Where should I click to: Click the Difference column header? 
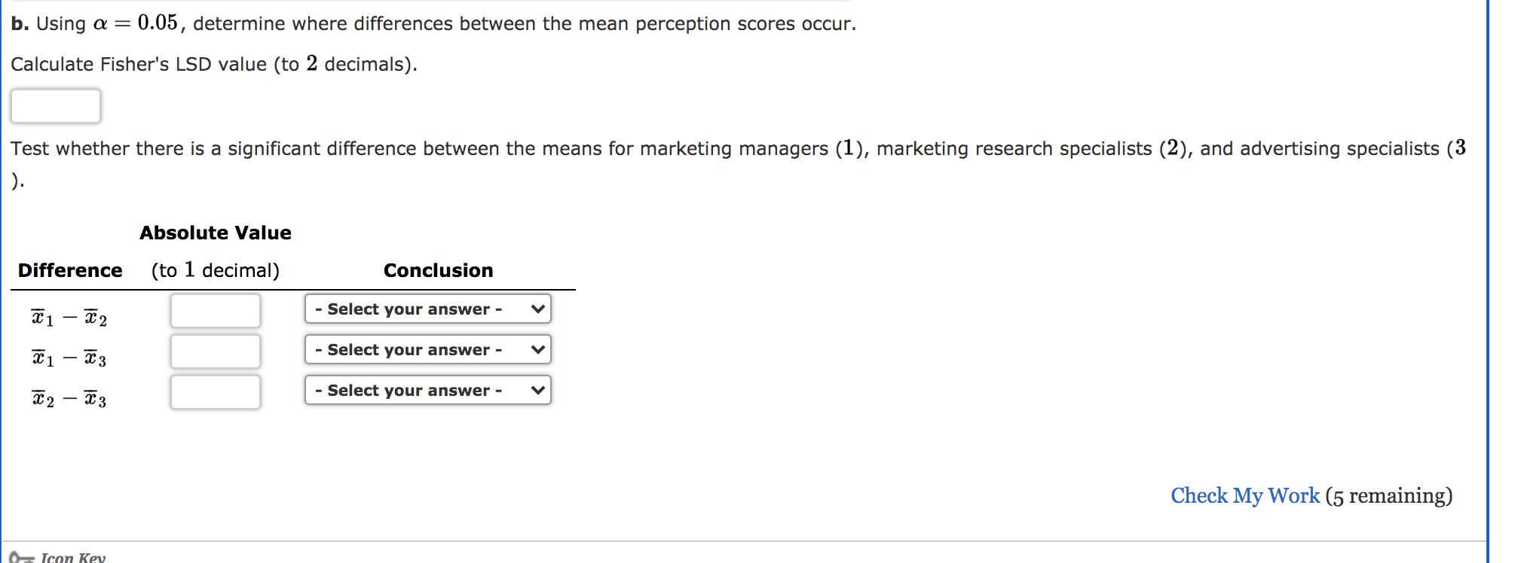tap(70, 271)
